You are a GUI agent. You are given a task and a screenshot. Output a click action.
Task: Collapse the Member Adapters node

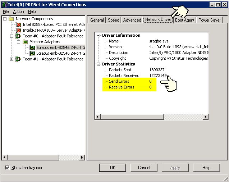click(19, 42)
